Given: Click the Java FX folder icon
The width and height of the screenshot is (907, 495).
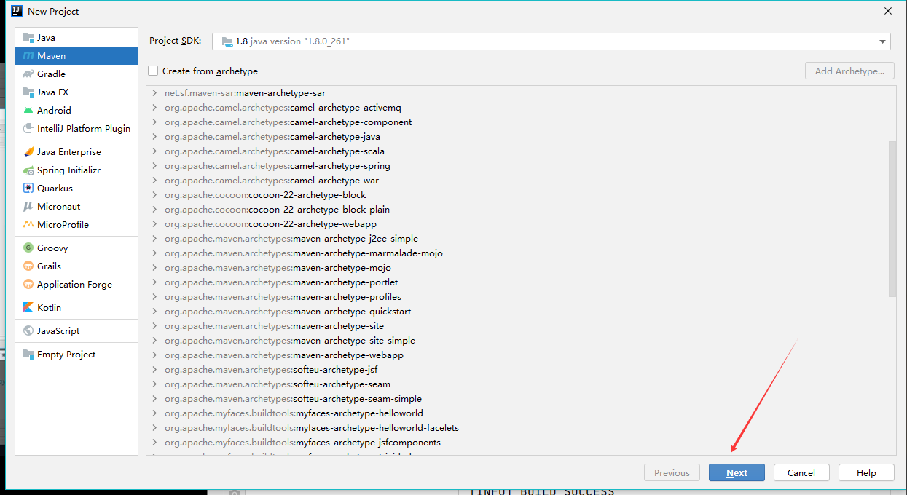Looking at the screenshot, I should tap(28, 92).
